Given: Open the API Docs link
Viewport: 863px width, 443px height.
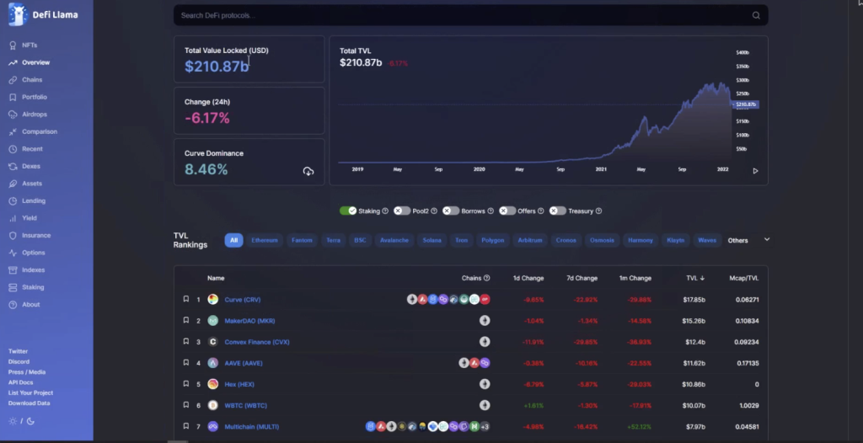Looking at the screenshot, I should pyautogui.click(x=20, y=382).
